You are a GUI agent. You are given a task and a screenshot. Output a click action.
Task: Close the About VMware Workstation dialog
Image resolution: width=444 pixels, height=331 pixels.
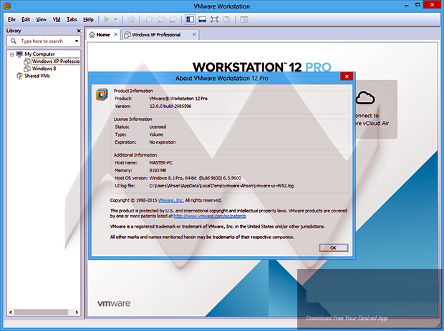347,76
